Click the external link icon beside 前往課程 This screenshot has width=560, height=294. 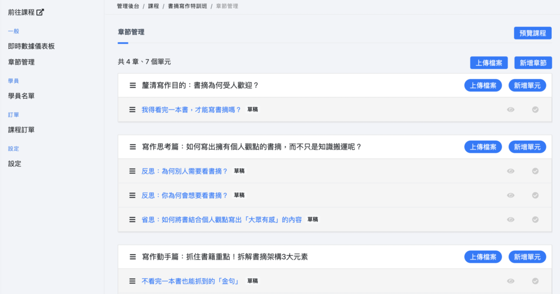[x=40, y=12]
